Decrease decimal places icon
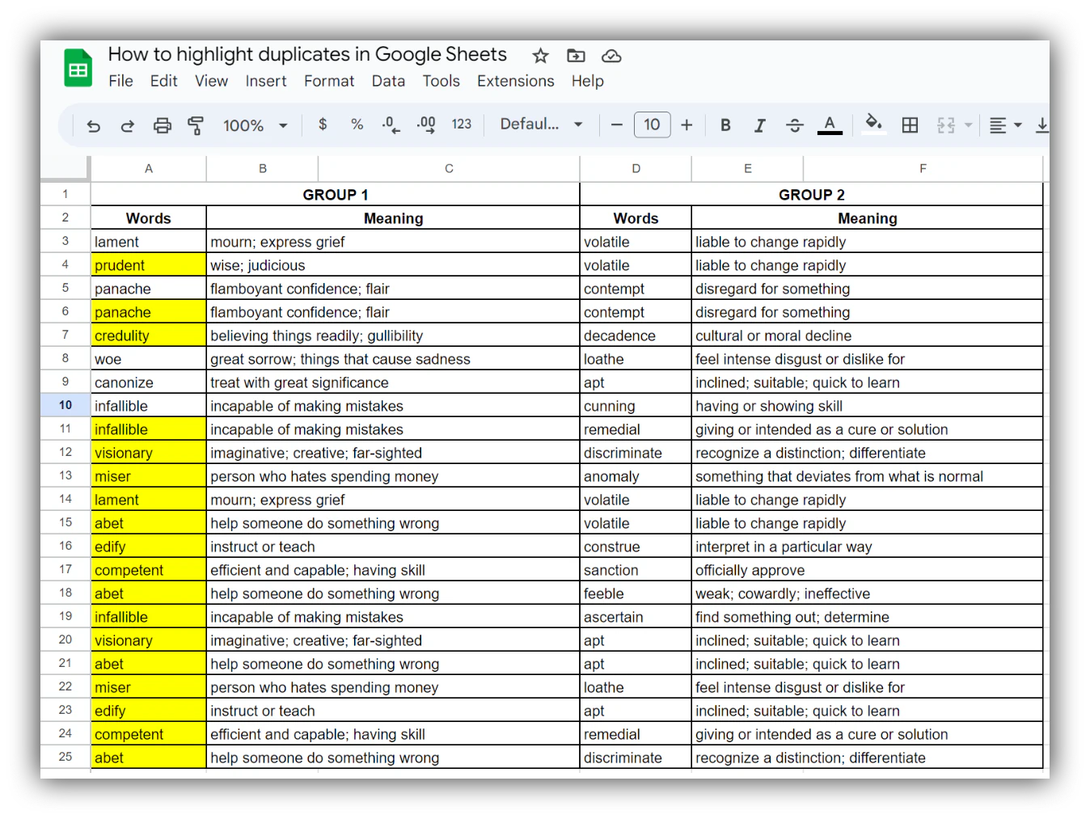The image size is (1090, 819). (391, 125)
